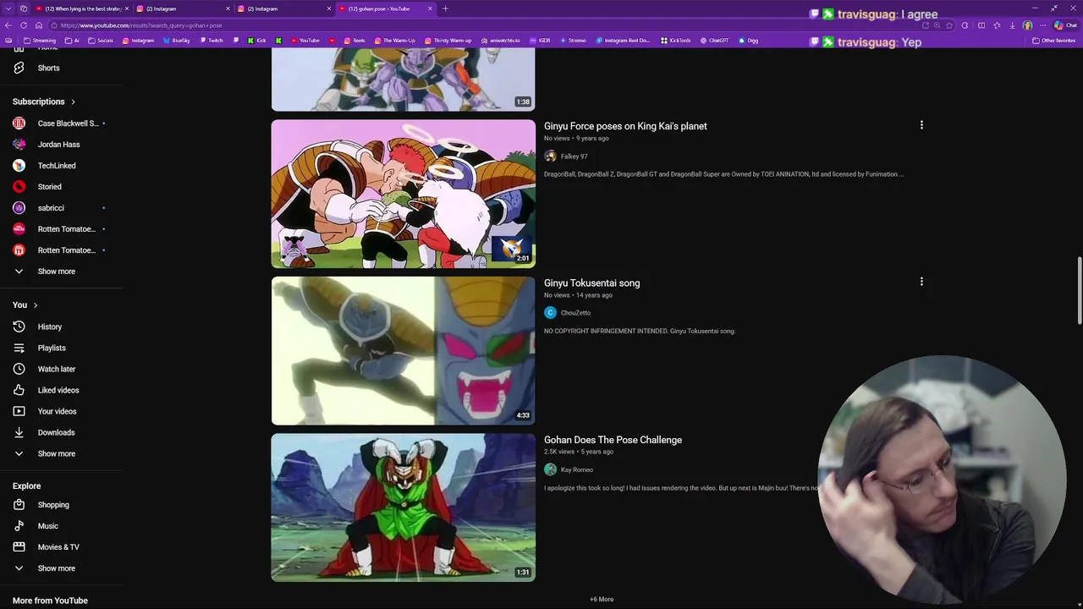
Task: Open the Twitch bookmark
Action: pyautogui.click(x=210, y=41)
